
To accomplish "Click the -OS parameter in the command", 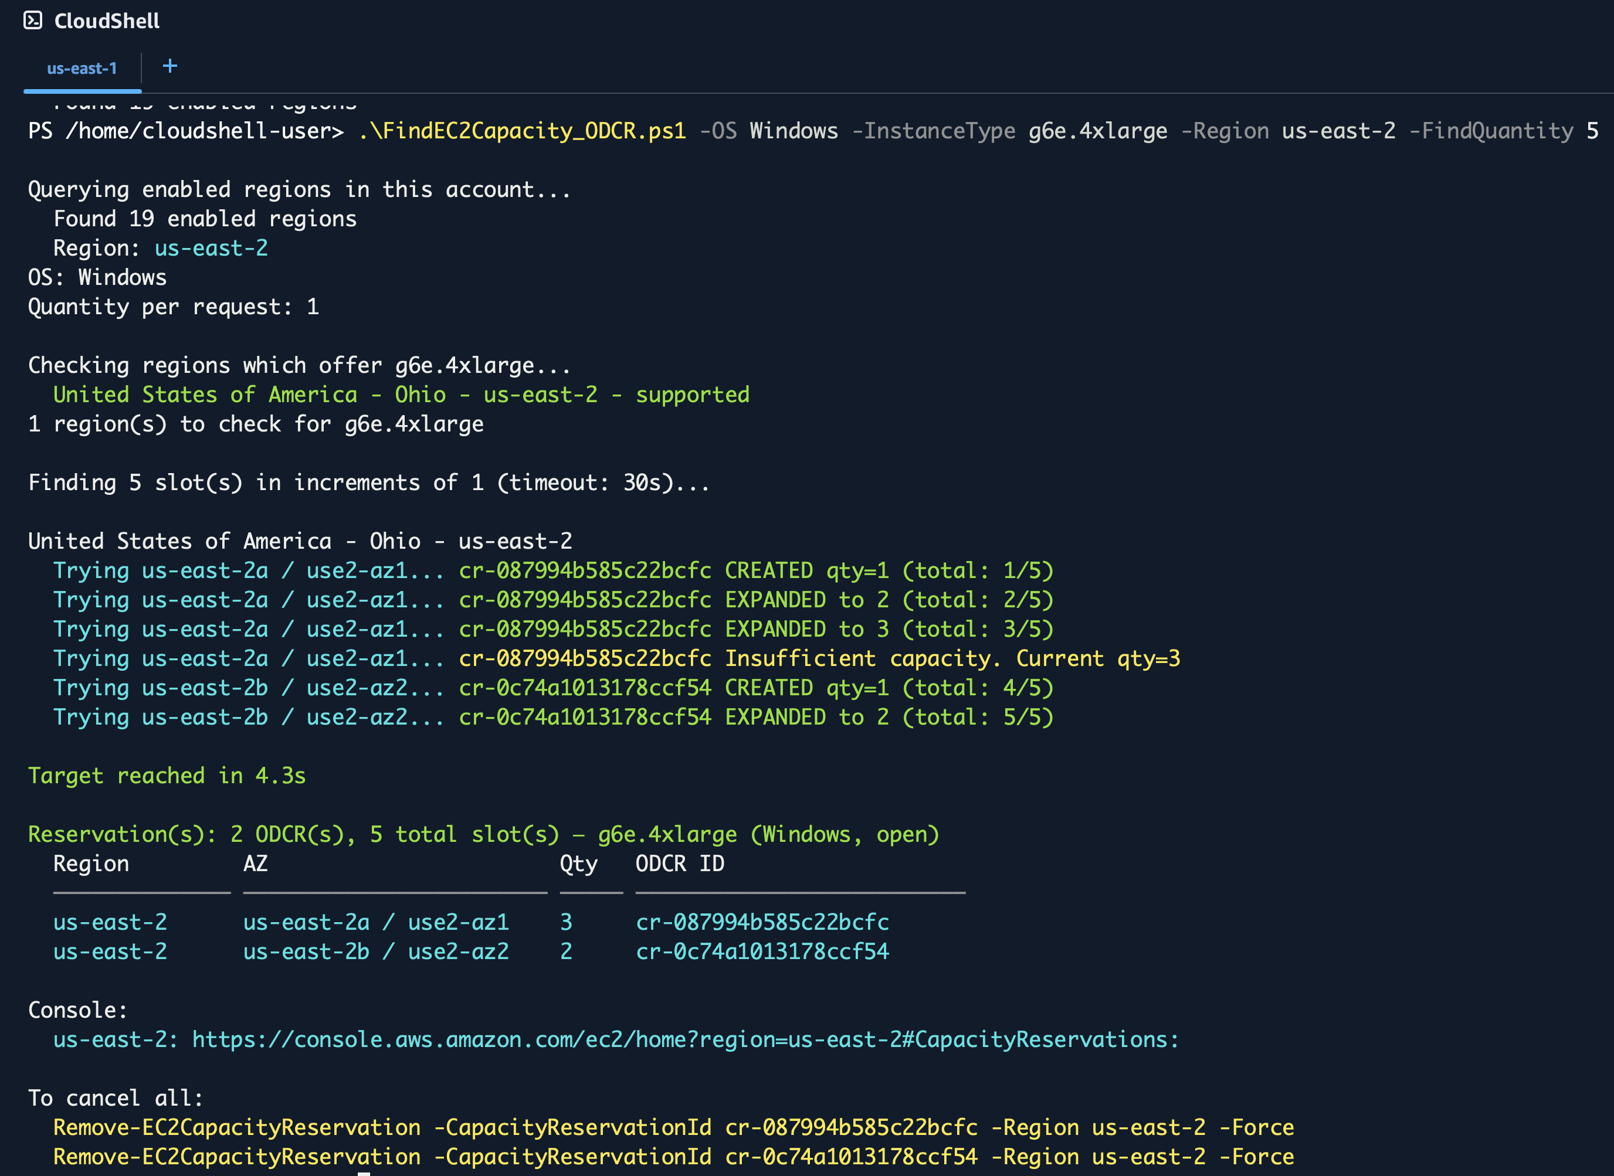I will tap(718, 131).
